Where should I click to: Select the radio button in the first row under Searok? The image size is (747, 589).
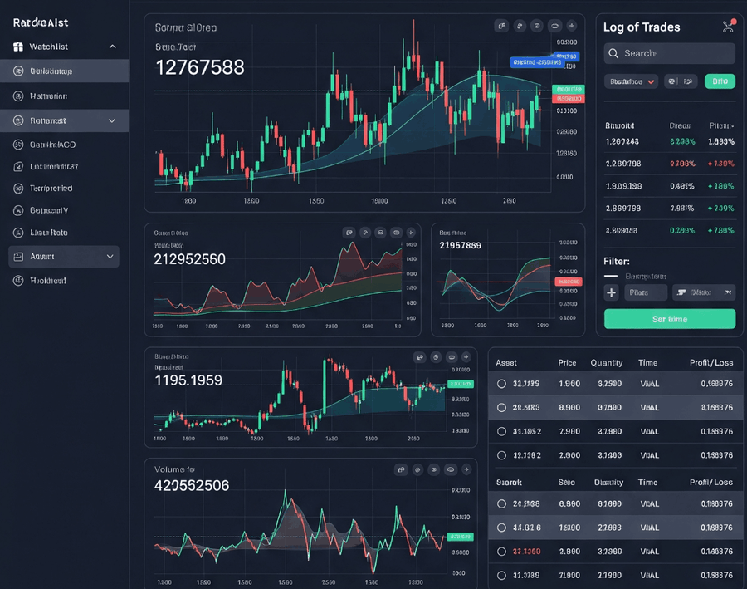[501, 503]
